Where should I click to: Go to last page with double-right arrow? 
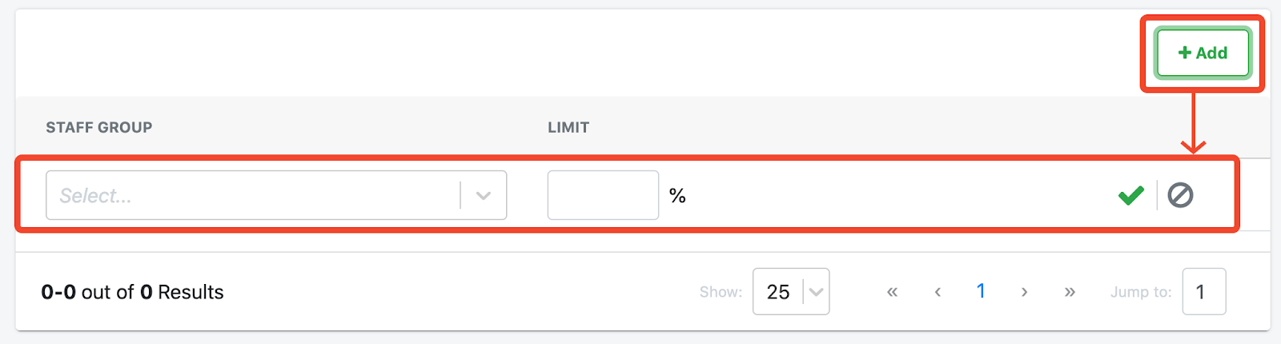pos(1070,292)
